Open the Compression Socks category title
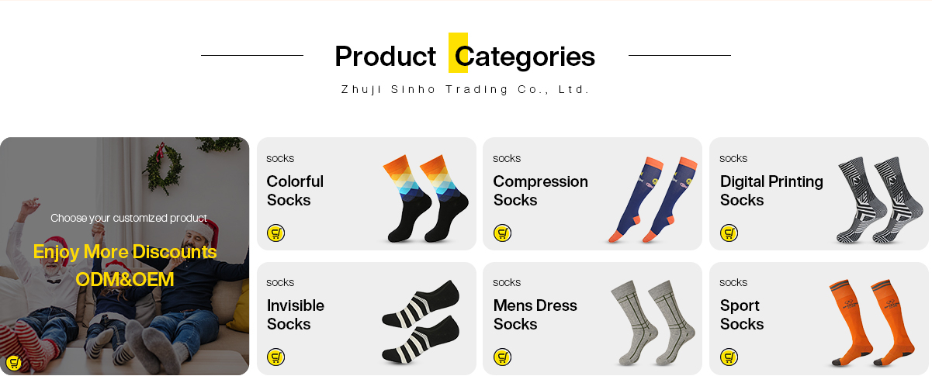 (x=540, y=191)
